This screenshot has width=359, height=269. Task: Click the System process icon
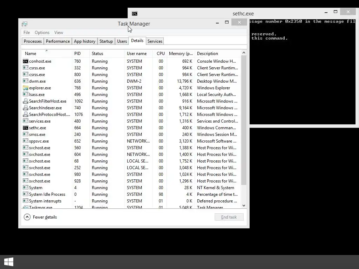pos(25,187)
